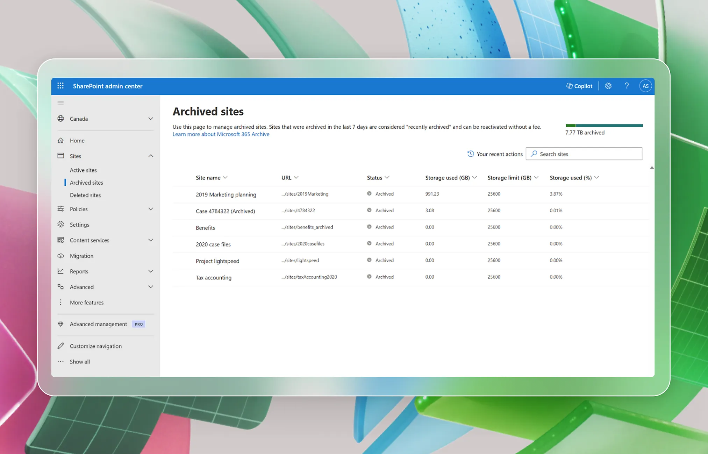Expand the Policies section chevron

pyautogui.click(x=151, y=209)
